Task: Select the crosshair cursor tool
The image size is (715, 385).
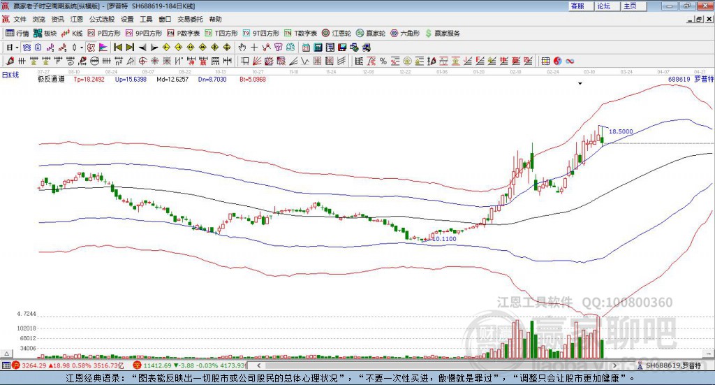Action: 254,48
